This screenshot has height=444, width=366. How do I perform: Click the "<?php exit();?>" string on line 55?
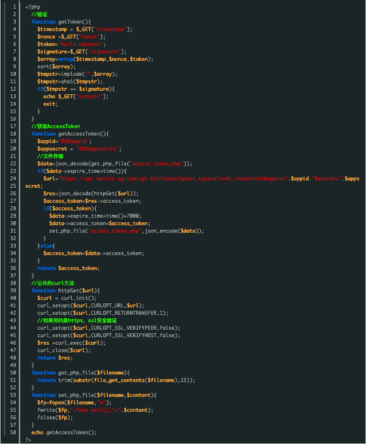point(95,410)
